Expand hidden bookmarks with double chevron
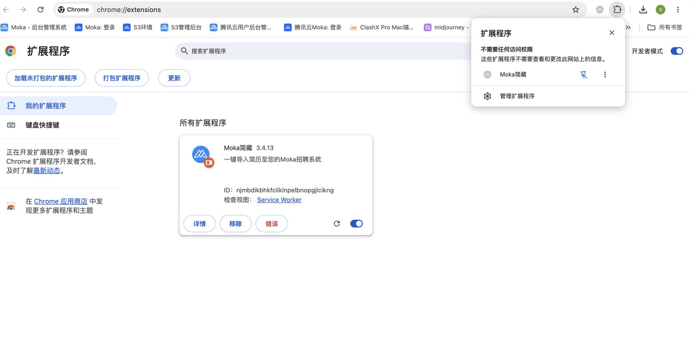689x340 pixels. pyautogui.click(x=628, y=27)
